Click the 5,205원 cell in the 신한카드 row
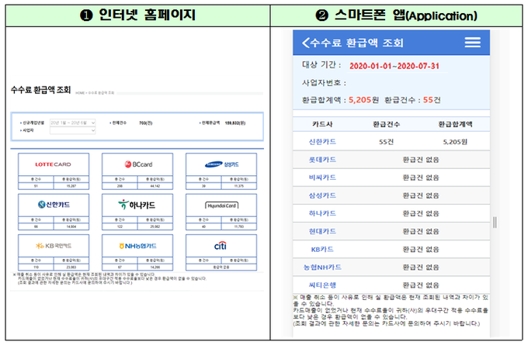 click(455, 142)
